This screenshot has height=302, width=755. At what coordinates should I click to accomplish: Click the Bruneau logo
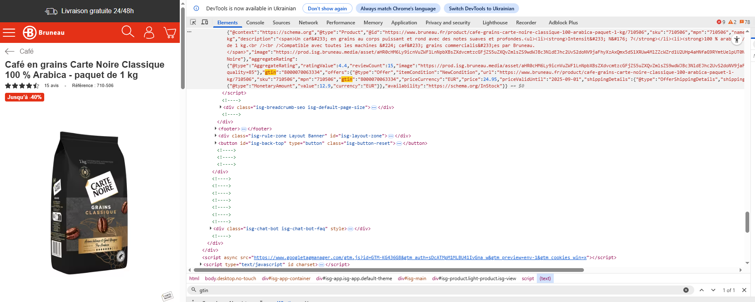pos(43,33)
